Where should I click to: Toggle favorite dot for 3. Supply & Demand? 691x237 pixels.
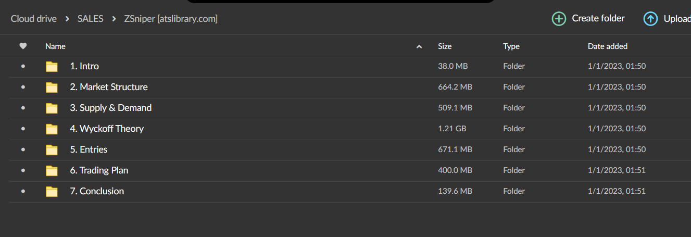click(23, 108)
